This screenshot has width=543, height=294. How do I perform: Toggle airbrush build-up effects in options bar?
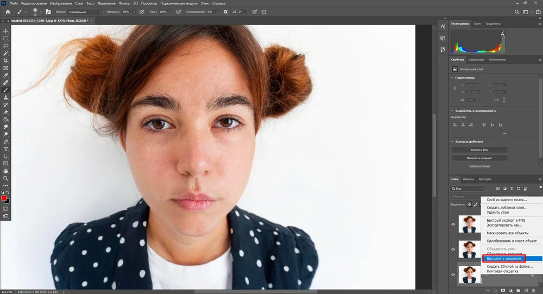click(178, 12)
